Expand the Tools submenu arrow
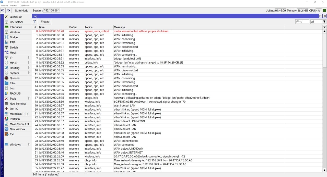 click(29, 99)
